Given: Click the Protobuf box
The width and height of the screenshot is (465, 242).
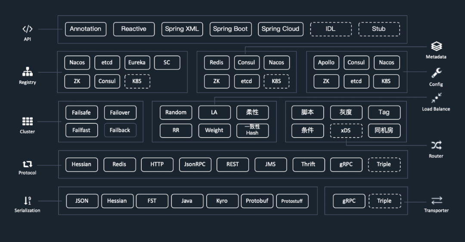Looking at the screenshot, I should (x=257, y=201).
